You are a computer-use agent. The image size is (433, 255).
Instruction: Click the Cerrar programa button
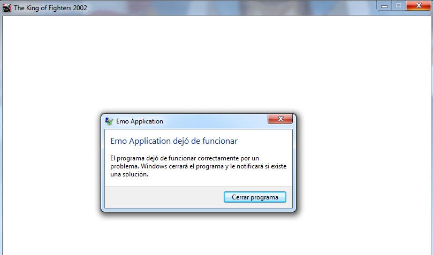255,197
